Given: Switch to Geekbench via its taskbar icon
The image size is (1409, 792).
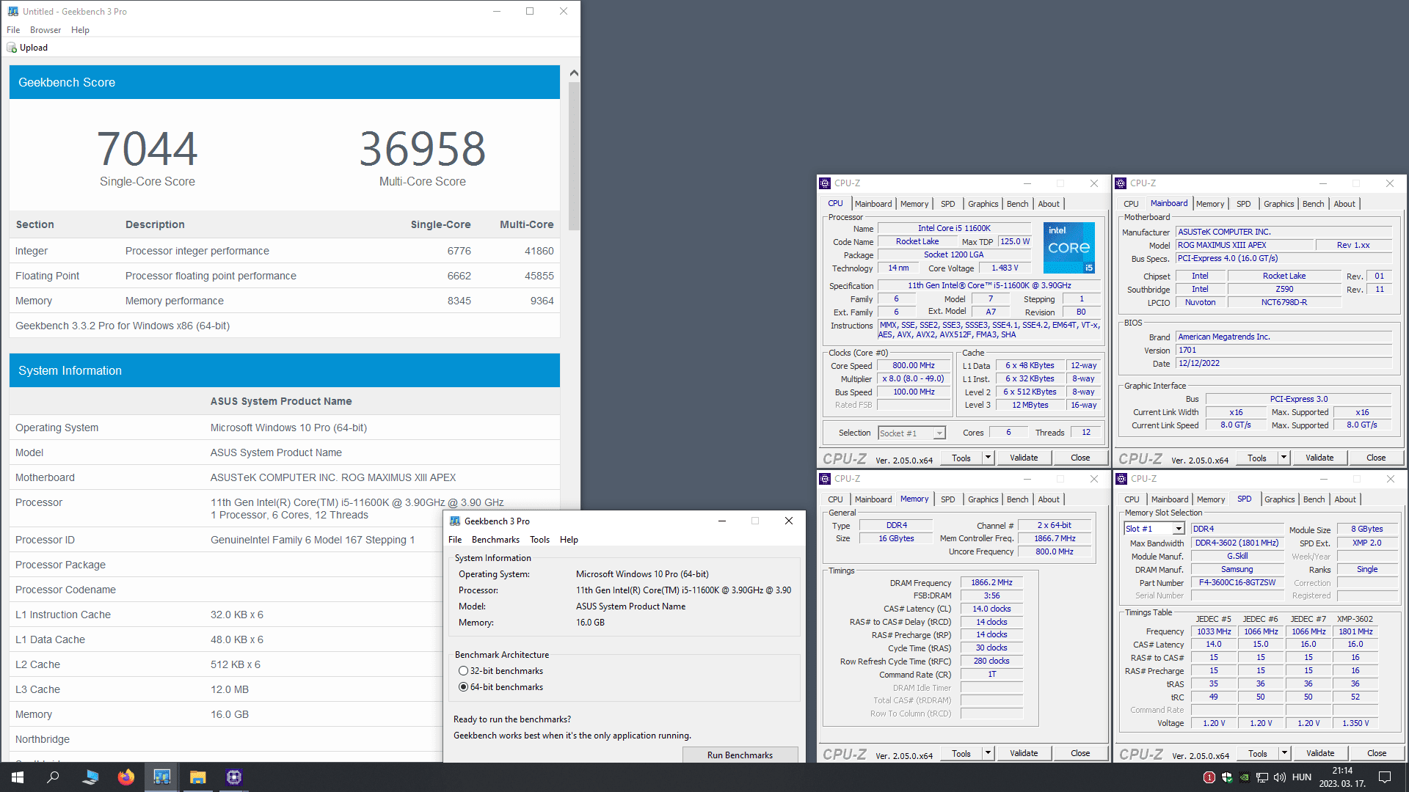Looking at the screenshot, I should (162, 777).
